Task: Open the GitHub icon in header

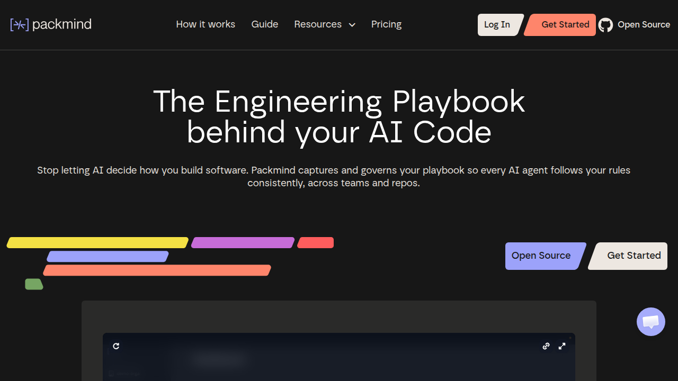Action: 605,25
